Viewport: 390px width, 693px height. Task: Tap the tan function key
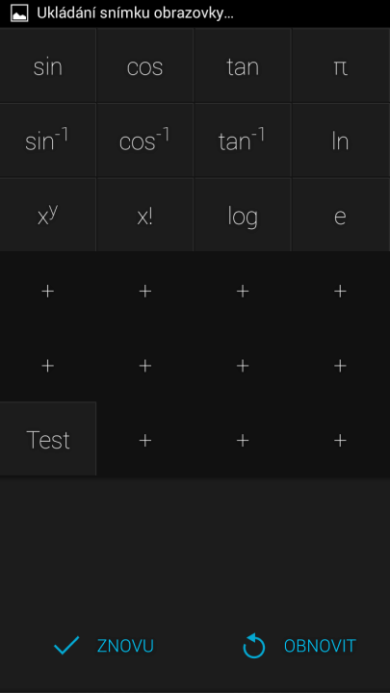pyautogui.click(x=243, y=65)
